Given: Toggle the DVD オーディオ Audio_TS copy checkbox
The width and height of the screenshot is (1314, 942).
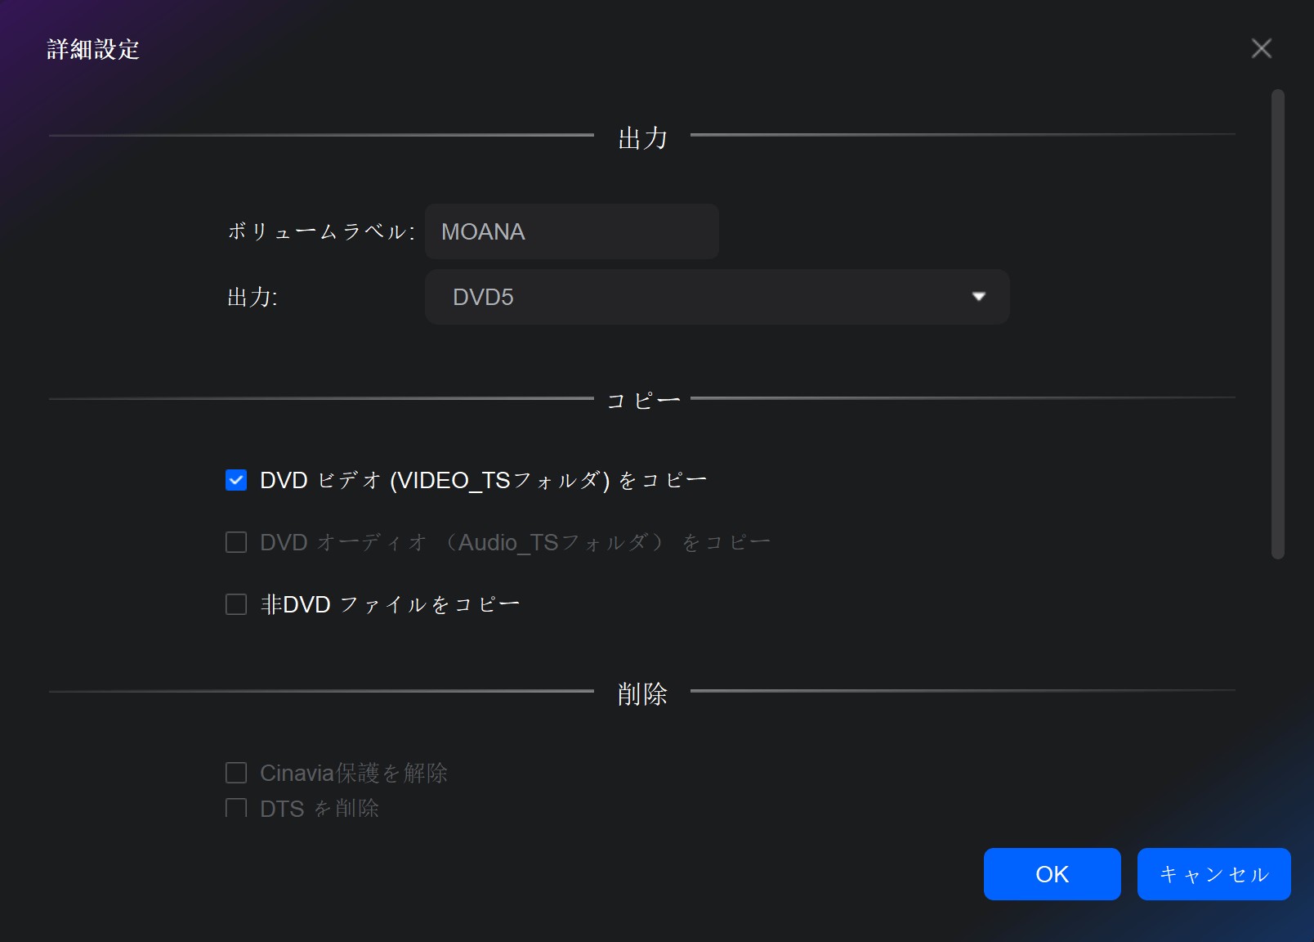Looking at the screenshot, I should coord(236,542).
